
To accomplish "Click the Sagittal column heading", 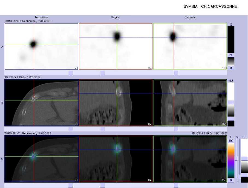I will 116,17.
